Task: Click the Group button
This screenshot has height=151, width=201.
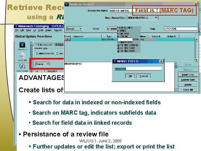Action: (x=188, y=65)
